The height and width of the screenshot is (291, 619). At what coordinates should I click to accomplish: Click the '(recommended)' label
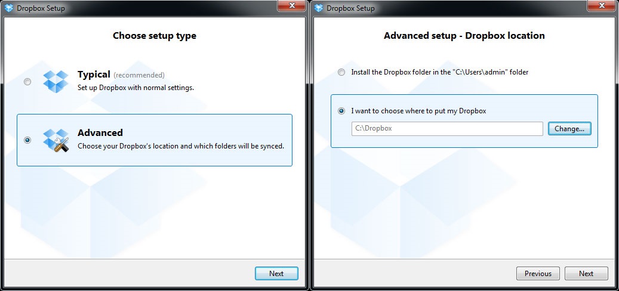(x=139, y=75)
